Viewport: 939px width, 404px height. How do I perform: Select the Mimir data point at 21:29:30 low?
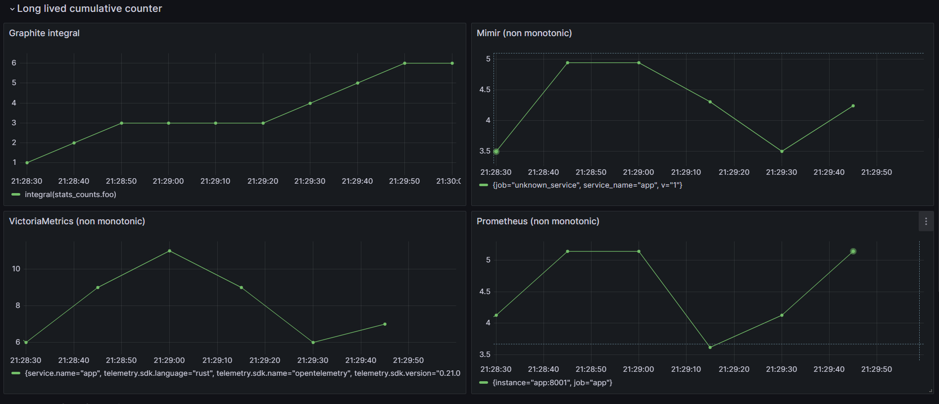point(782,151)
